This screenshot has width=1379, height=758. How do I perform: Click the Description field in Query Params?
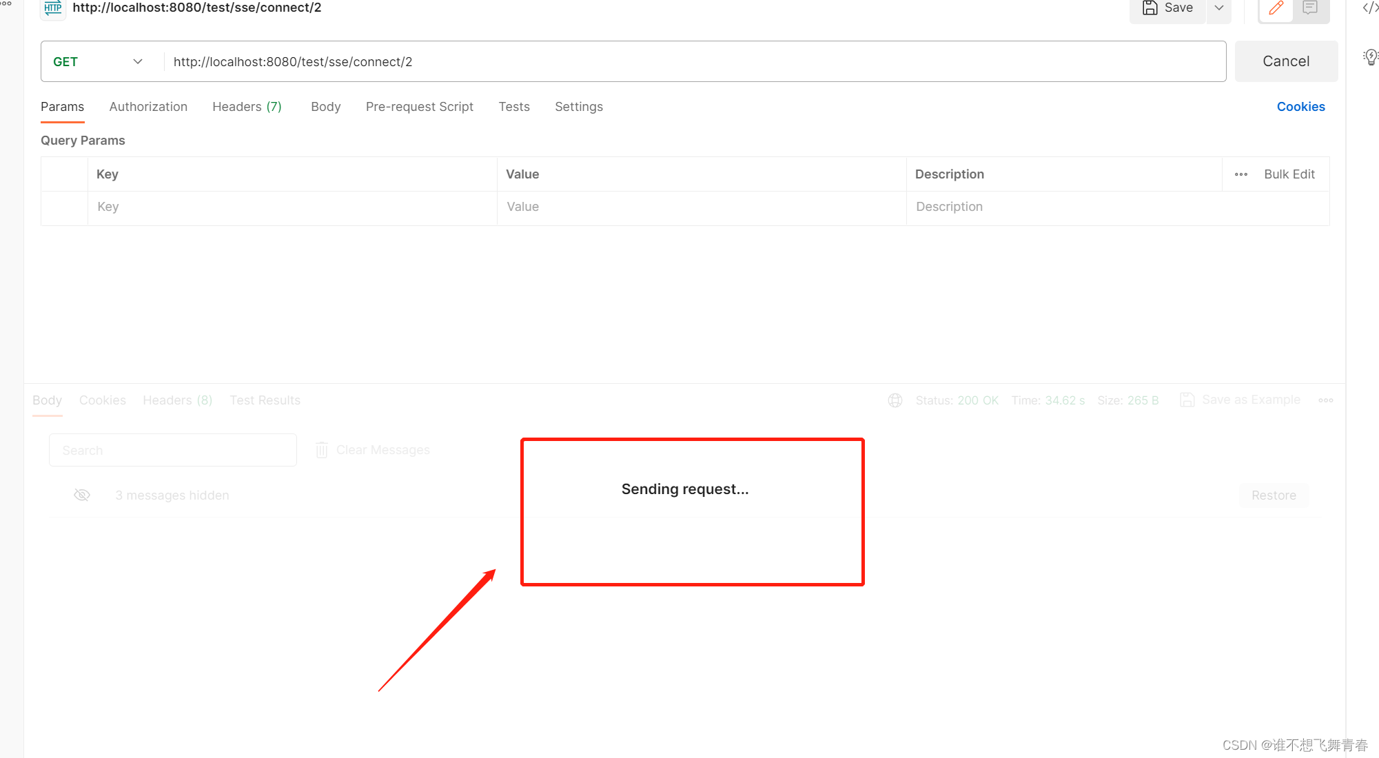(1118, 207)
